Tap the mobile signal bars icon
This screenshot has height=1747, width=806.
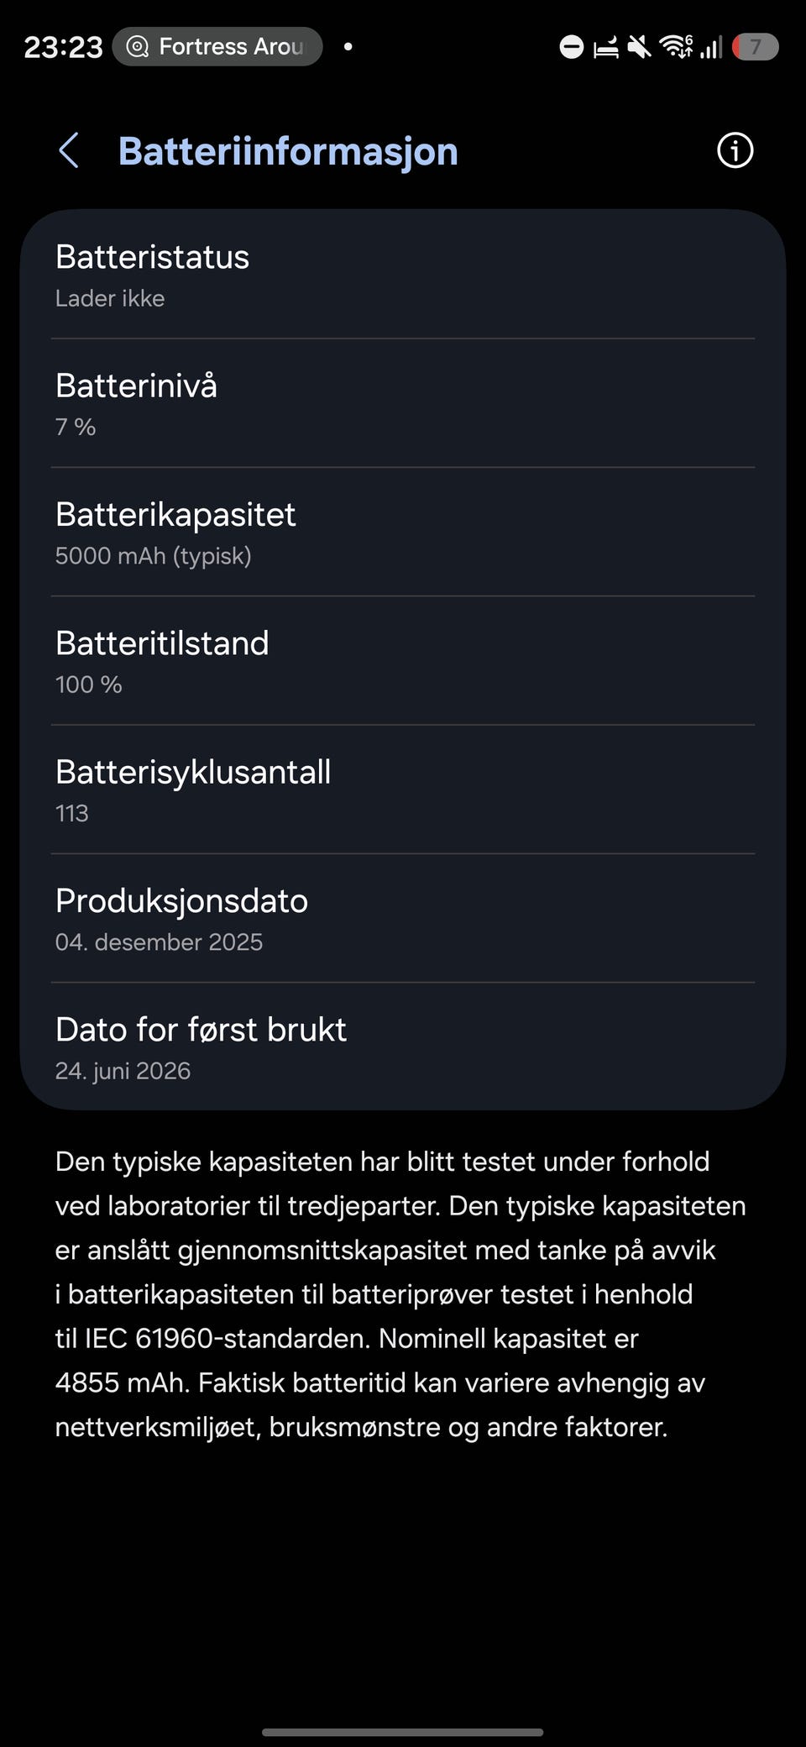pos(712,47)
